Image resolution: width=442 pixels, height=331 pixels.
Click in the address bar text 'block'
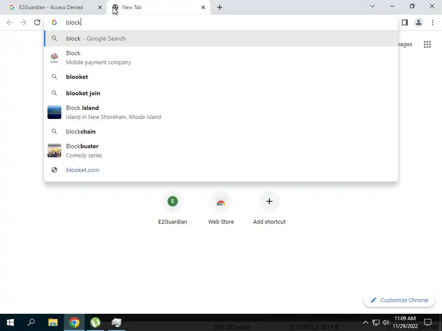click(73, 22)
